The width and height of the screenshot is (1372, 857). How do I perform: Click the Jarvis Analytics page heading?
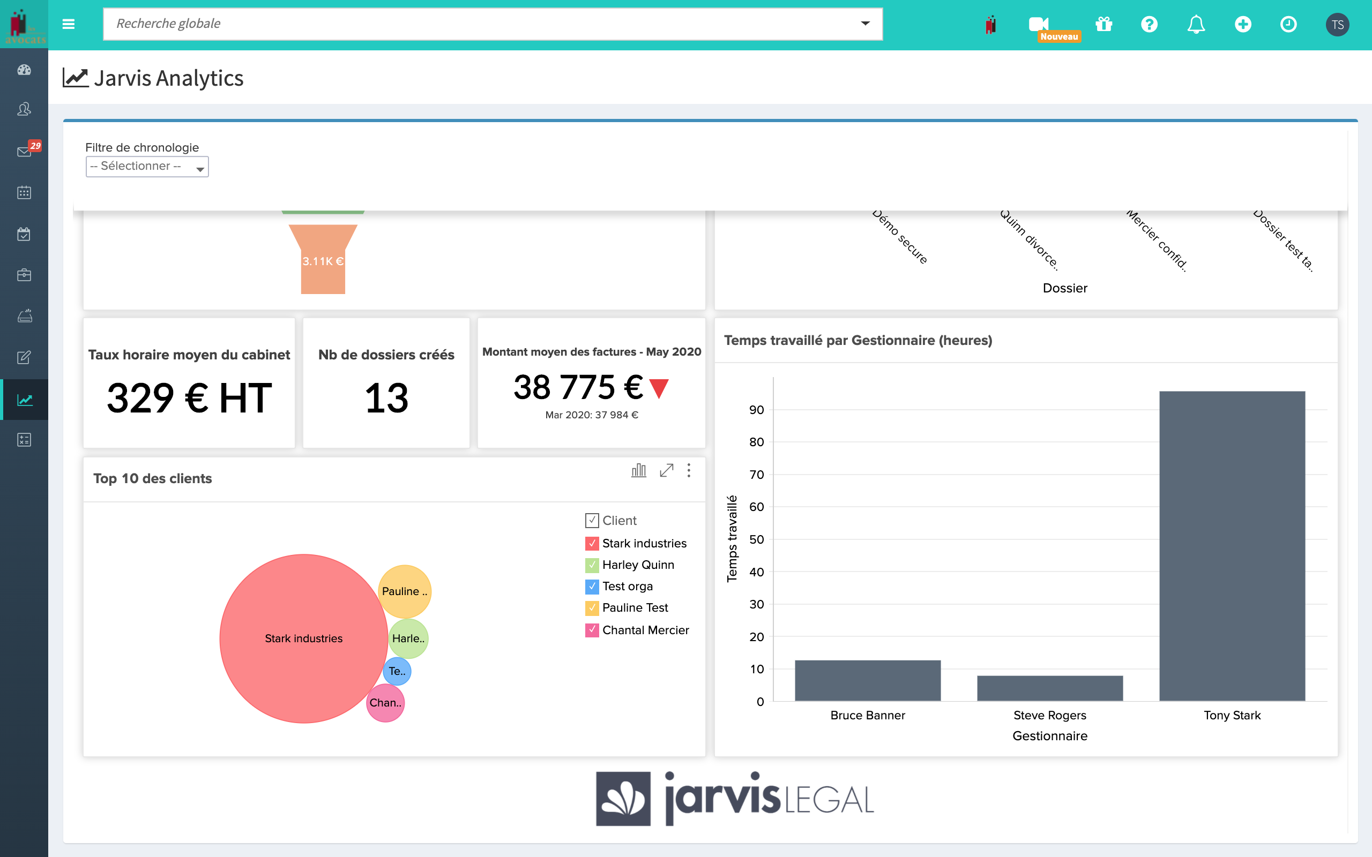pyautogui.click(x=168, y=78)
